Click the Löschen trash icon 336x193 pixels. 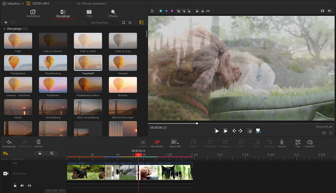pyautogui.click(x=39, y=142)
